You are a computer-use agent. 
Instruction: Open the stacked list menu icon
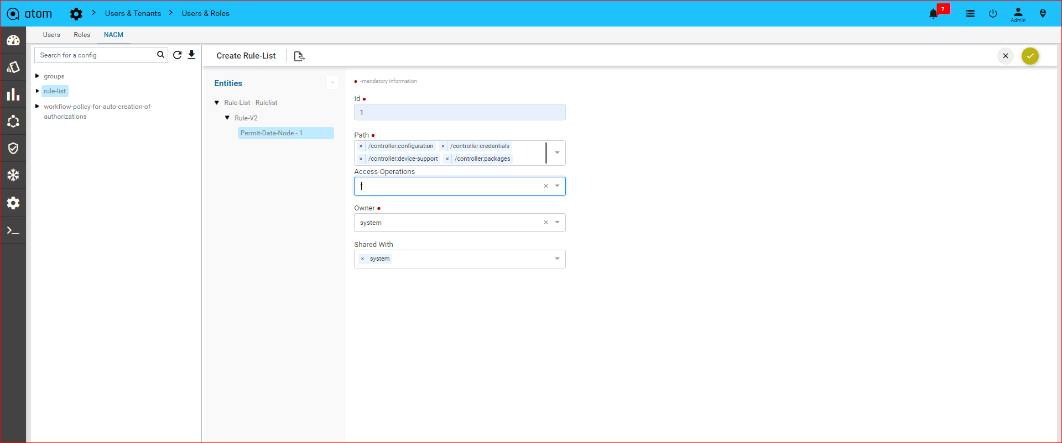coord(970,14)
